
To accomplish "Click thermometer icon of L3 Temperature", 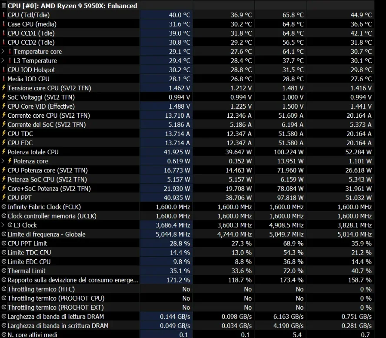I will pyautogui.click(x=10, y=60).
